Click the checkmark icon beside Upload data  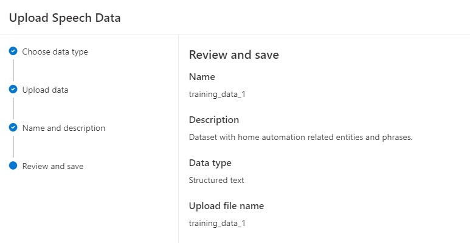(13, 90)
